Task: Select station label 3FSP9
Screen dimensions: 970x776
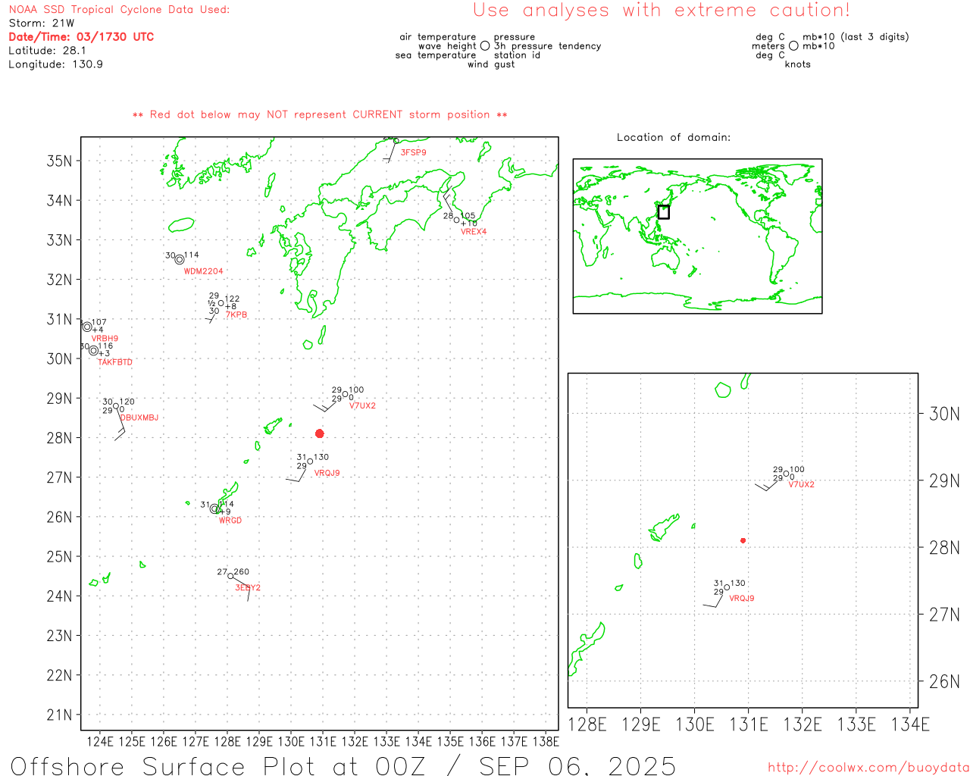Action: [x=413, y=152]
